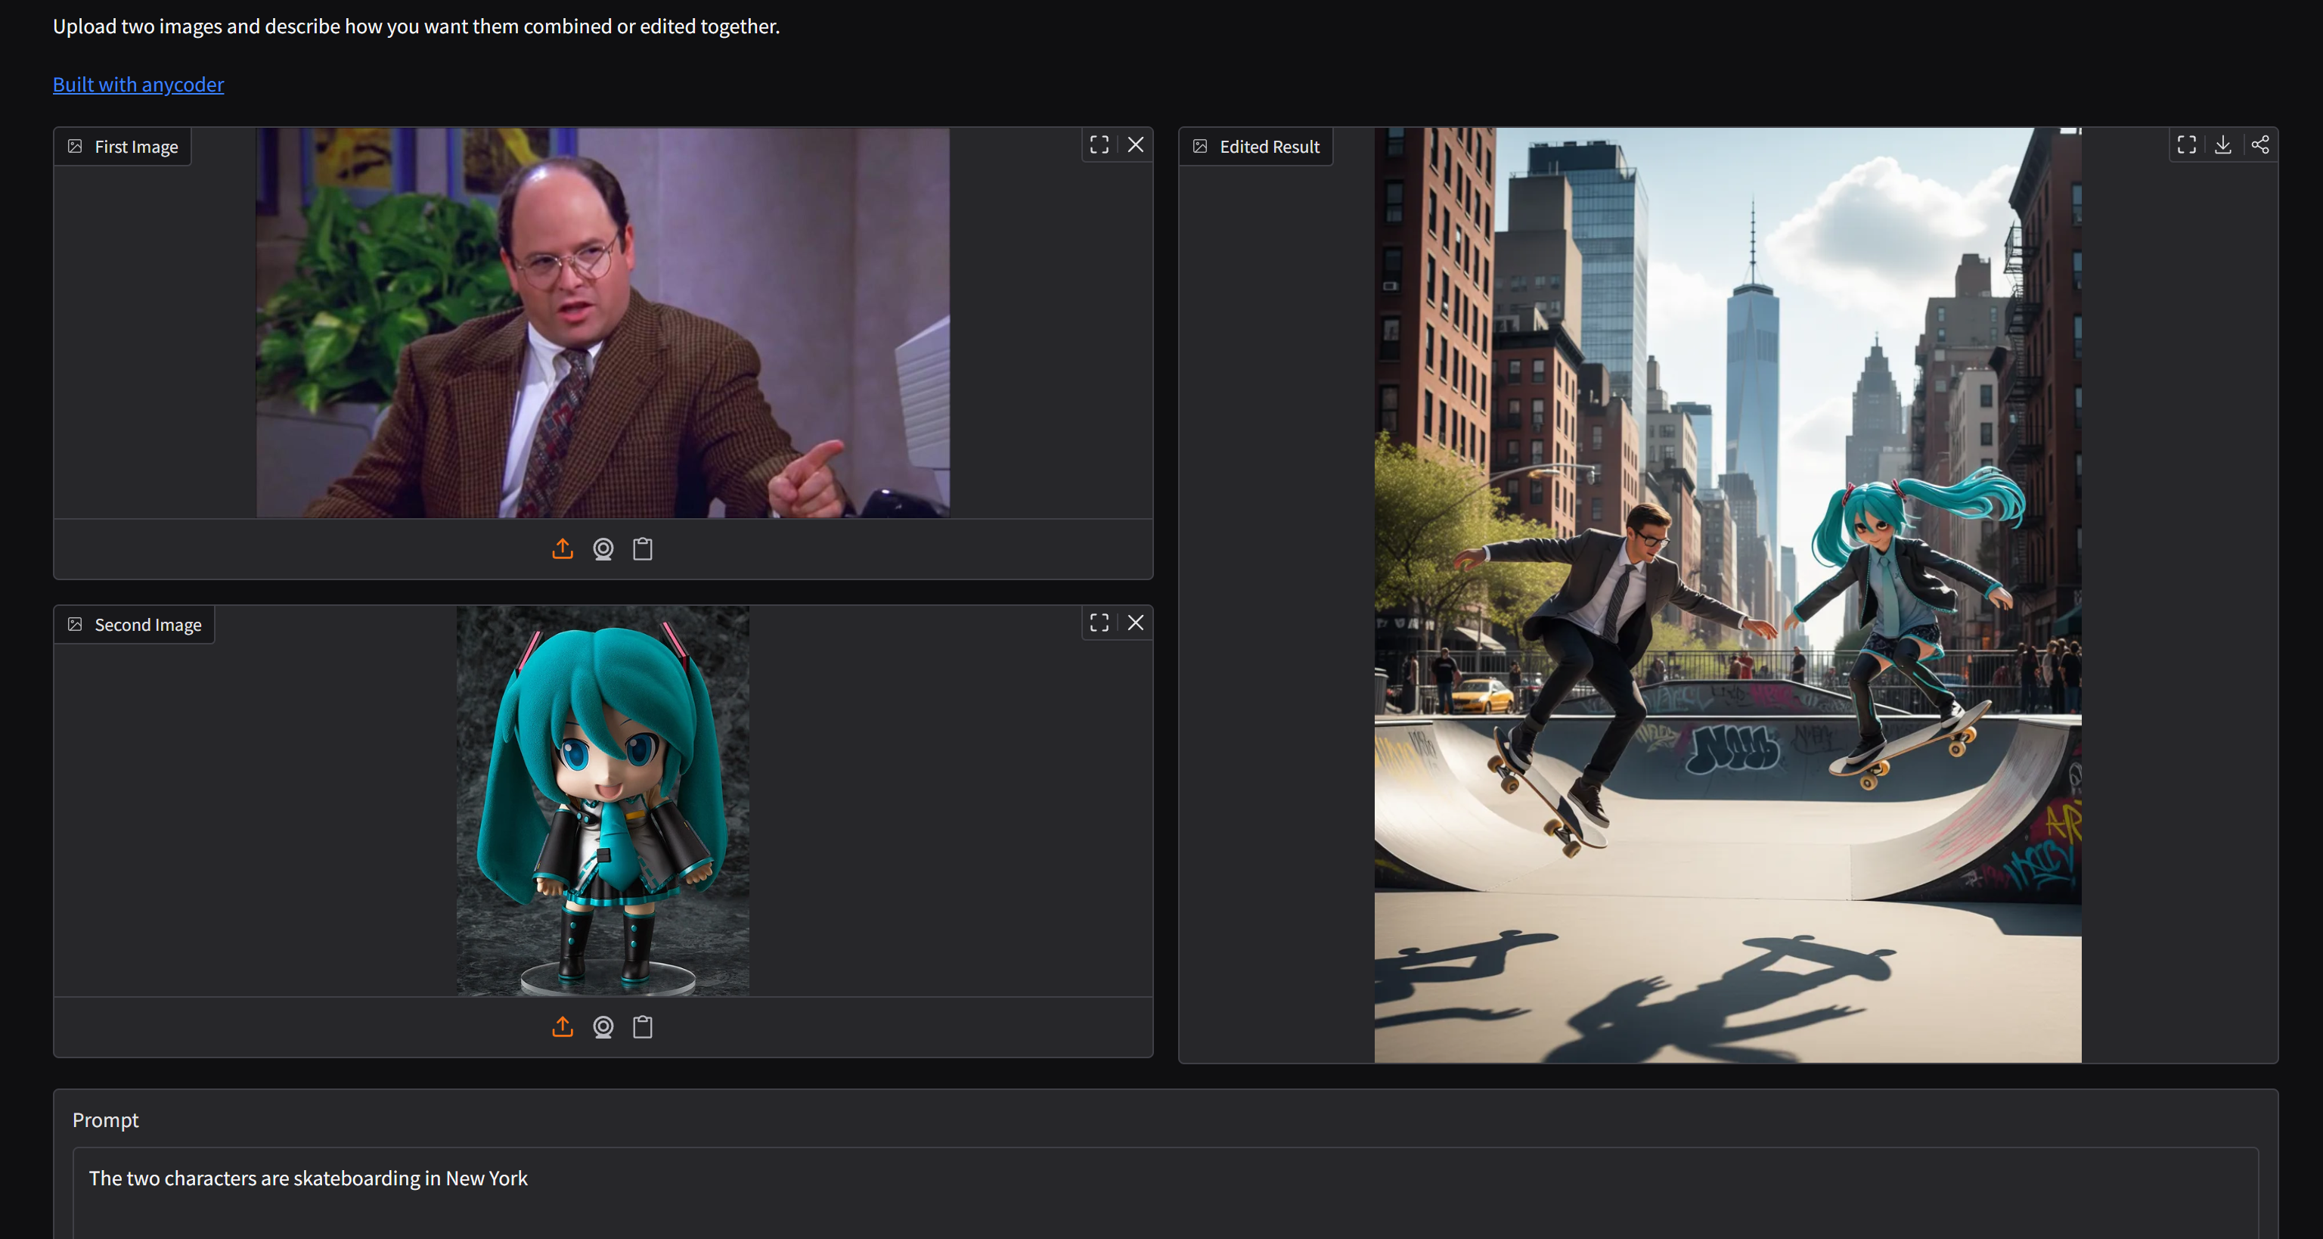Click inside the Prompt text box
Screen dimensions: 2323x1239
(1165, 1192)
